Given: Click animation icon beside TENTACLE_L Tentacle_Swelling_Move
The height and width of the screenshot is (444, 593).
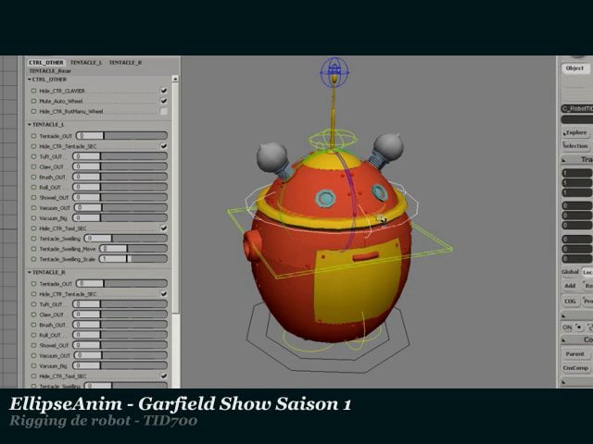Looking at the screenshot, I should tap(33, 249).
